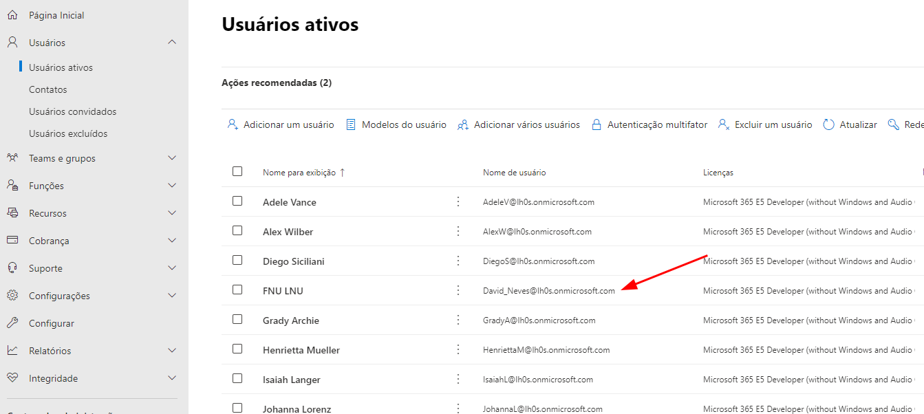
Task: Check the box next to Alex Wilber
Action: coord(237,231)
